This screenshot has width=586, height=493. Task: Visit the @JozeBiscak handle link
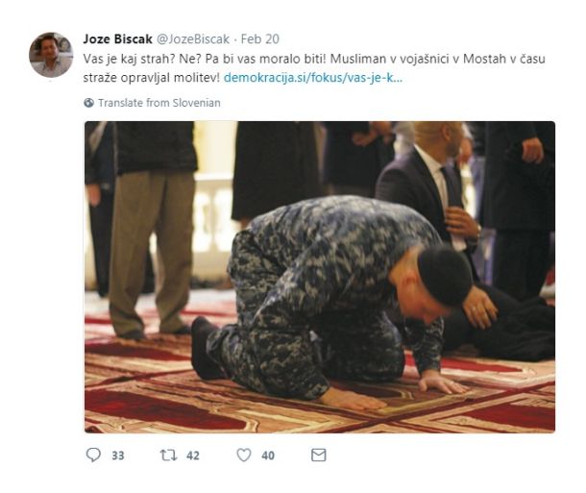pos(192,38)
